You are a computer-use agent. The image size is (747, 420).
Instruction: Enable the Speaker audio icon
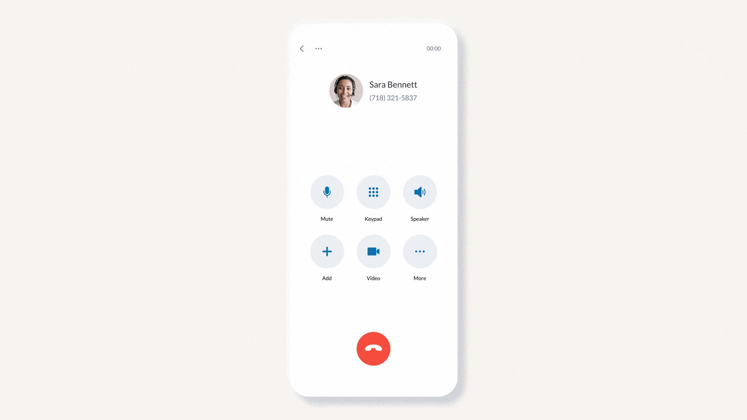pos(420,192)
